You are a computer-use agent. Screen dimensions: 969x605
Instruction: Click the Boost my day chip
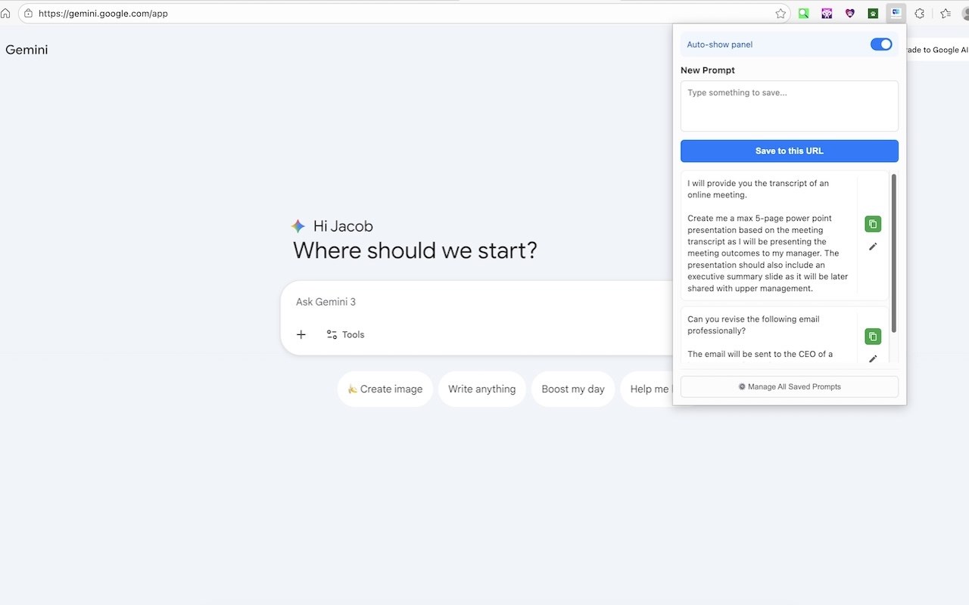[573, 389]
